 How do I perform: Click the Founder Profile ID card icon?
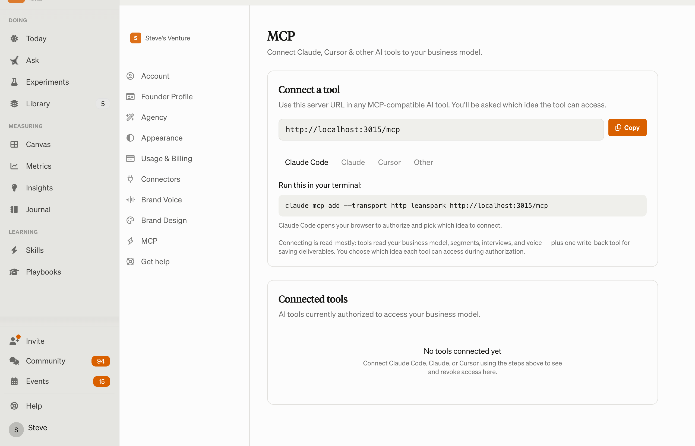coord(130,96)
